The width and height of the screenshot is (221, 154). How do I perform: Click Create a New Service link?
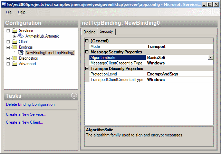coord(26,114)
